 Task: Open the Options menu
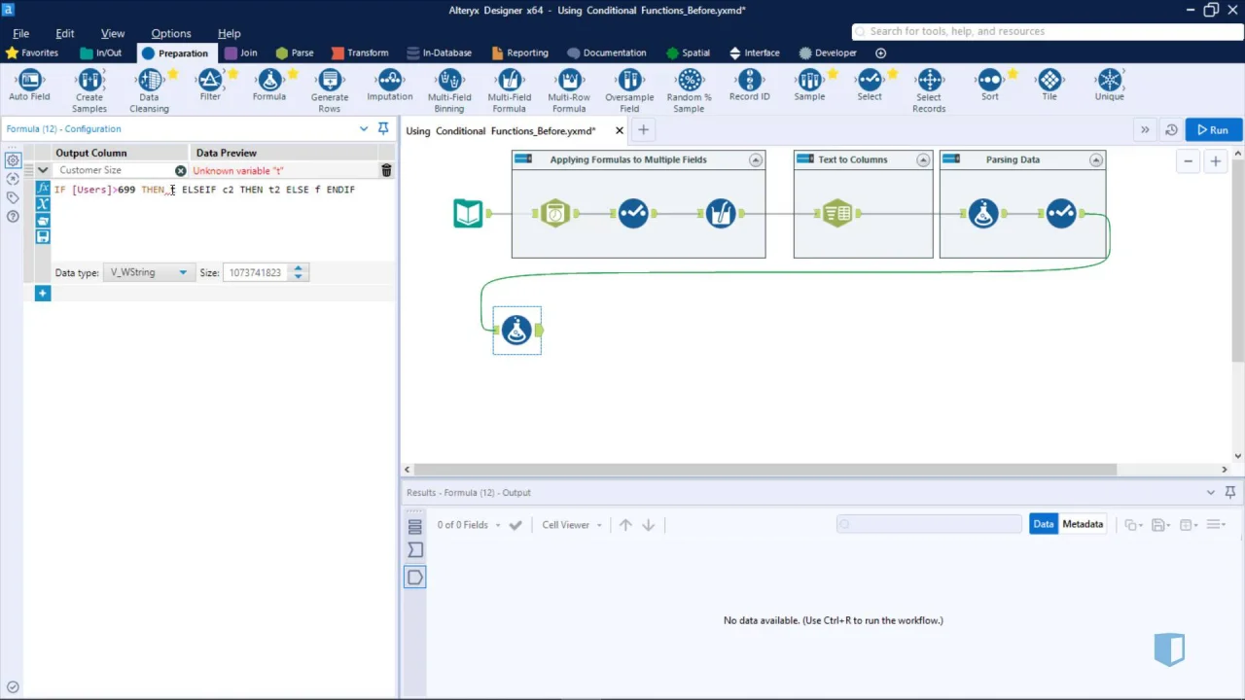tap(171, 33)
